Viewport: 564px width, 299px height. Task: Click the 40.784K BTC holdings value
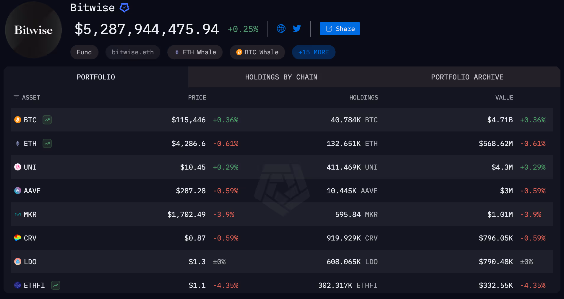click(x=354, y=120)
